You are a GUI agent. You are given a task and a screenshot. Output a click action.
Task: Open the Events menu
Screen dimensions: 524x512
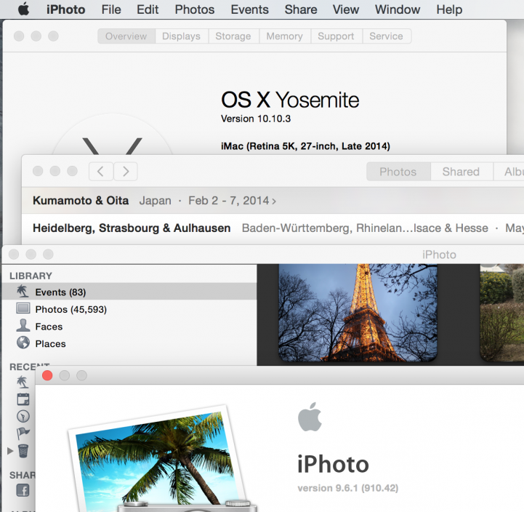click(x=249, y=9)
